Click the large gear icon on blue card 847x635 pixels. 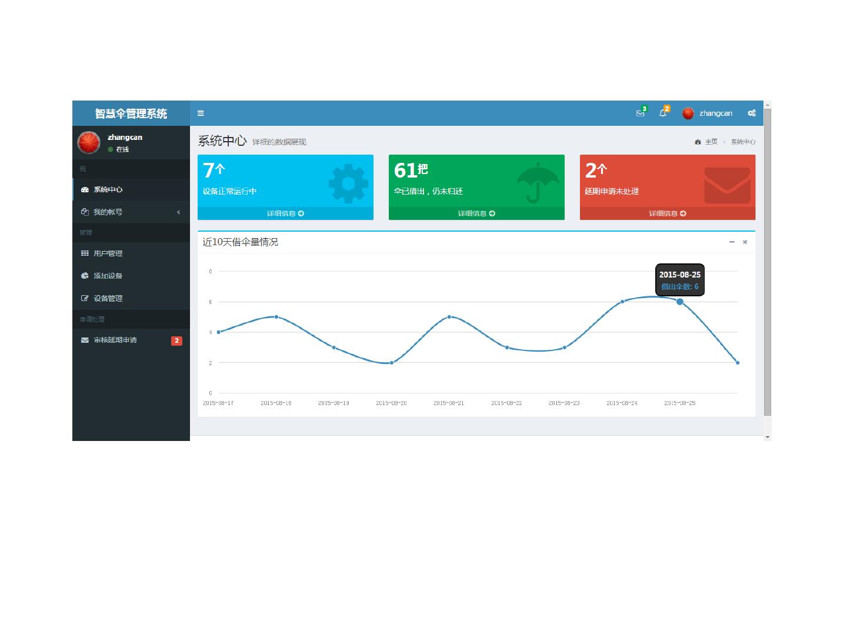point(348,184)
